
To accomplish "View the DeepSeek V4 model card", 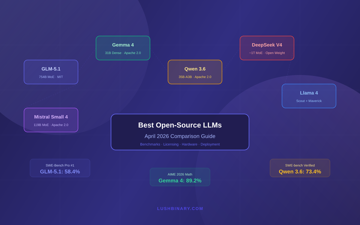I will 267,48.
